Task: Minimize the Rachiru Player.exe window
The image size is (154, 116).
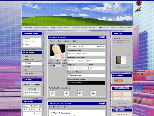Action: pyautogui.click(x=100, y=37)
